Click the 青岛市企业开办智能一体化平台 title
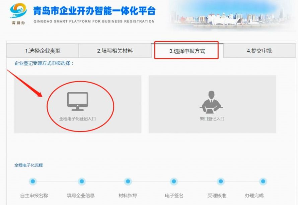298x205 pixels. click(94, 11)
